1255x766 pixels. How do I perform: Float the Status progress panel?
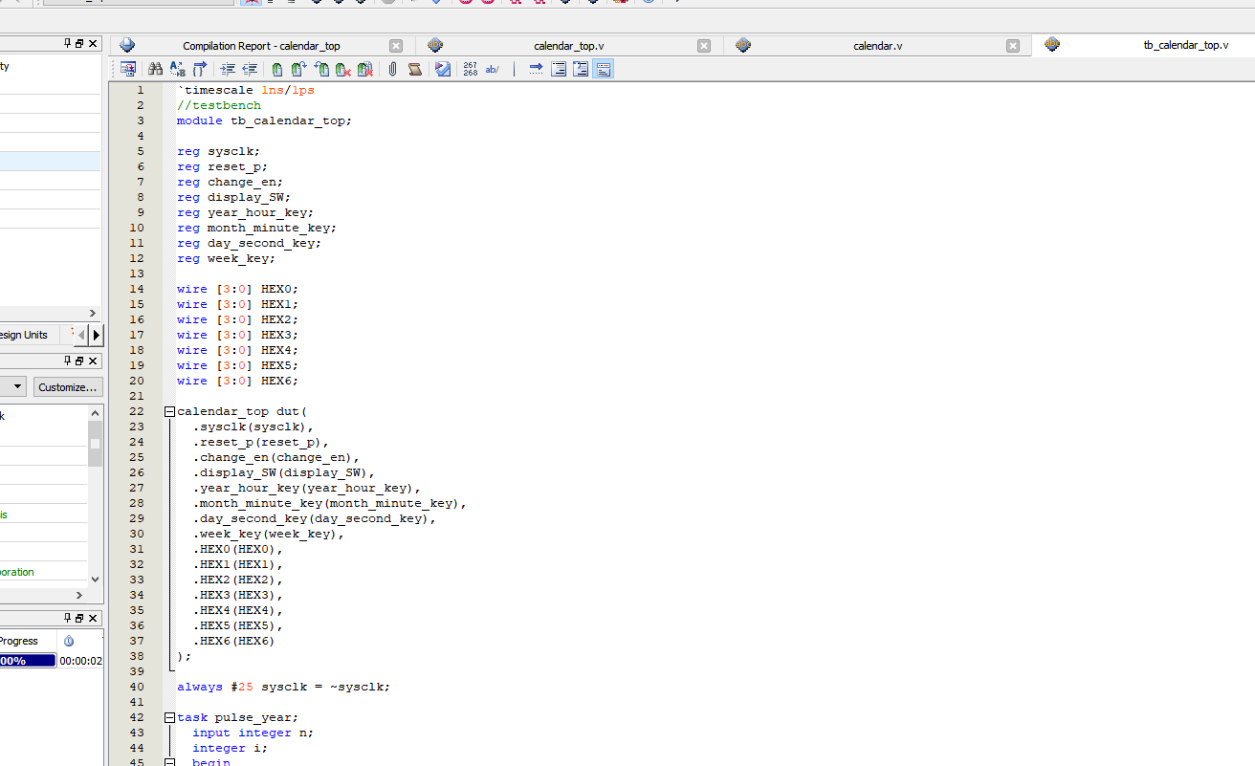[79, 618]
